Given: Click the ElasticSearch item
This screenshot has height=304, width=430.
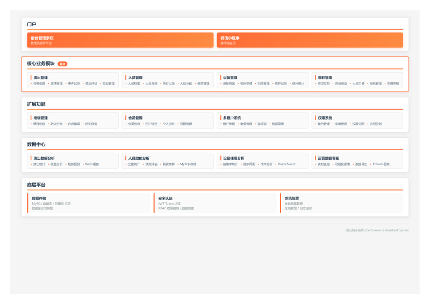Looking at the screenshot, I should tap(287, 164).
